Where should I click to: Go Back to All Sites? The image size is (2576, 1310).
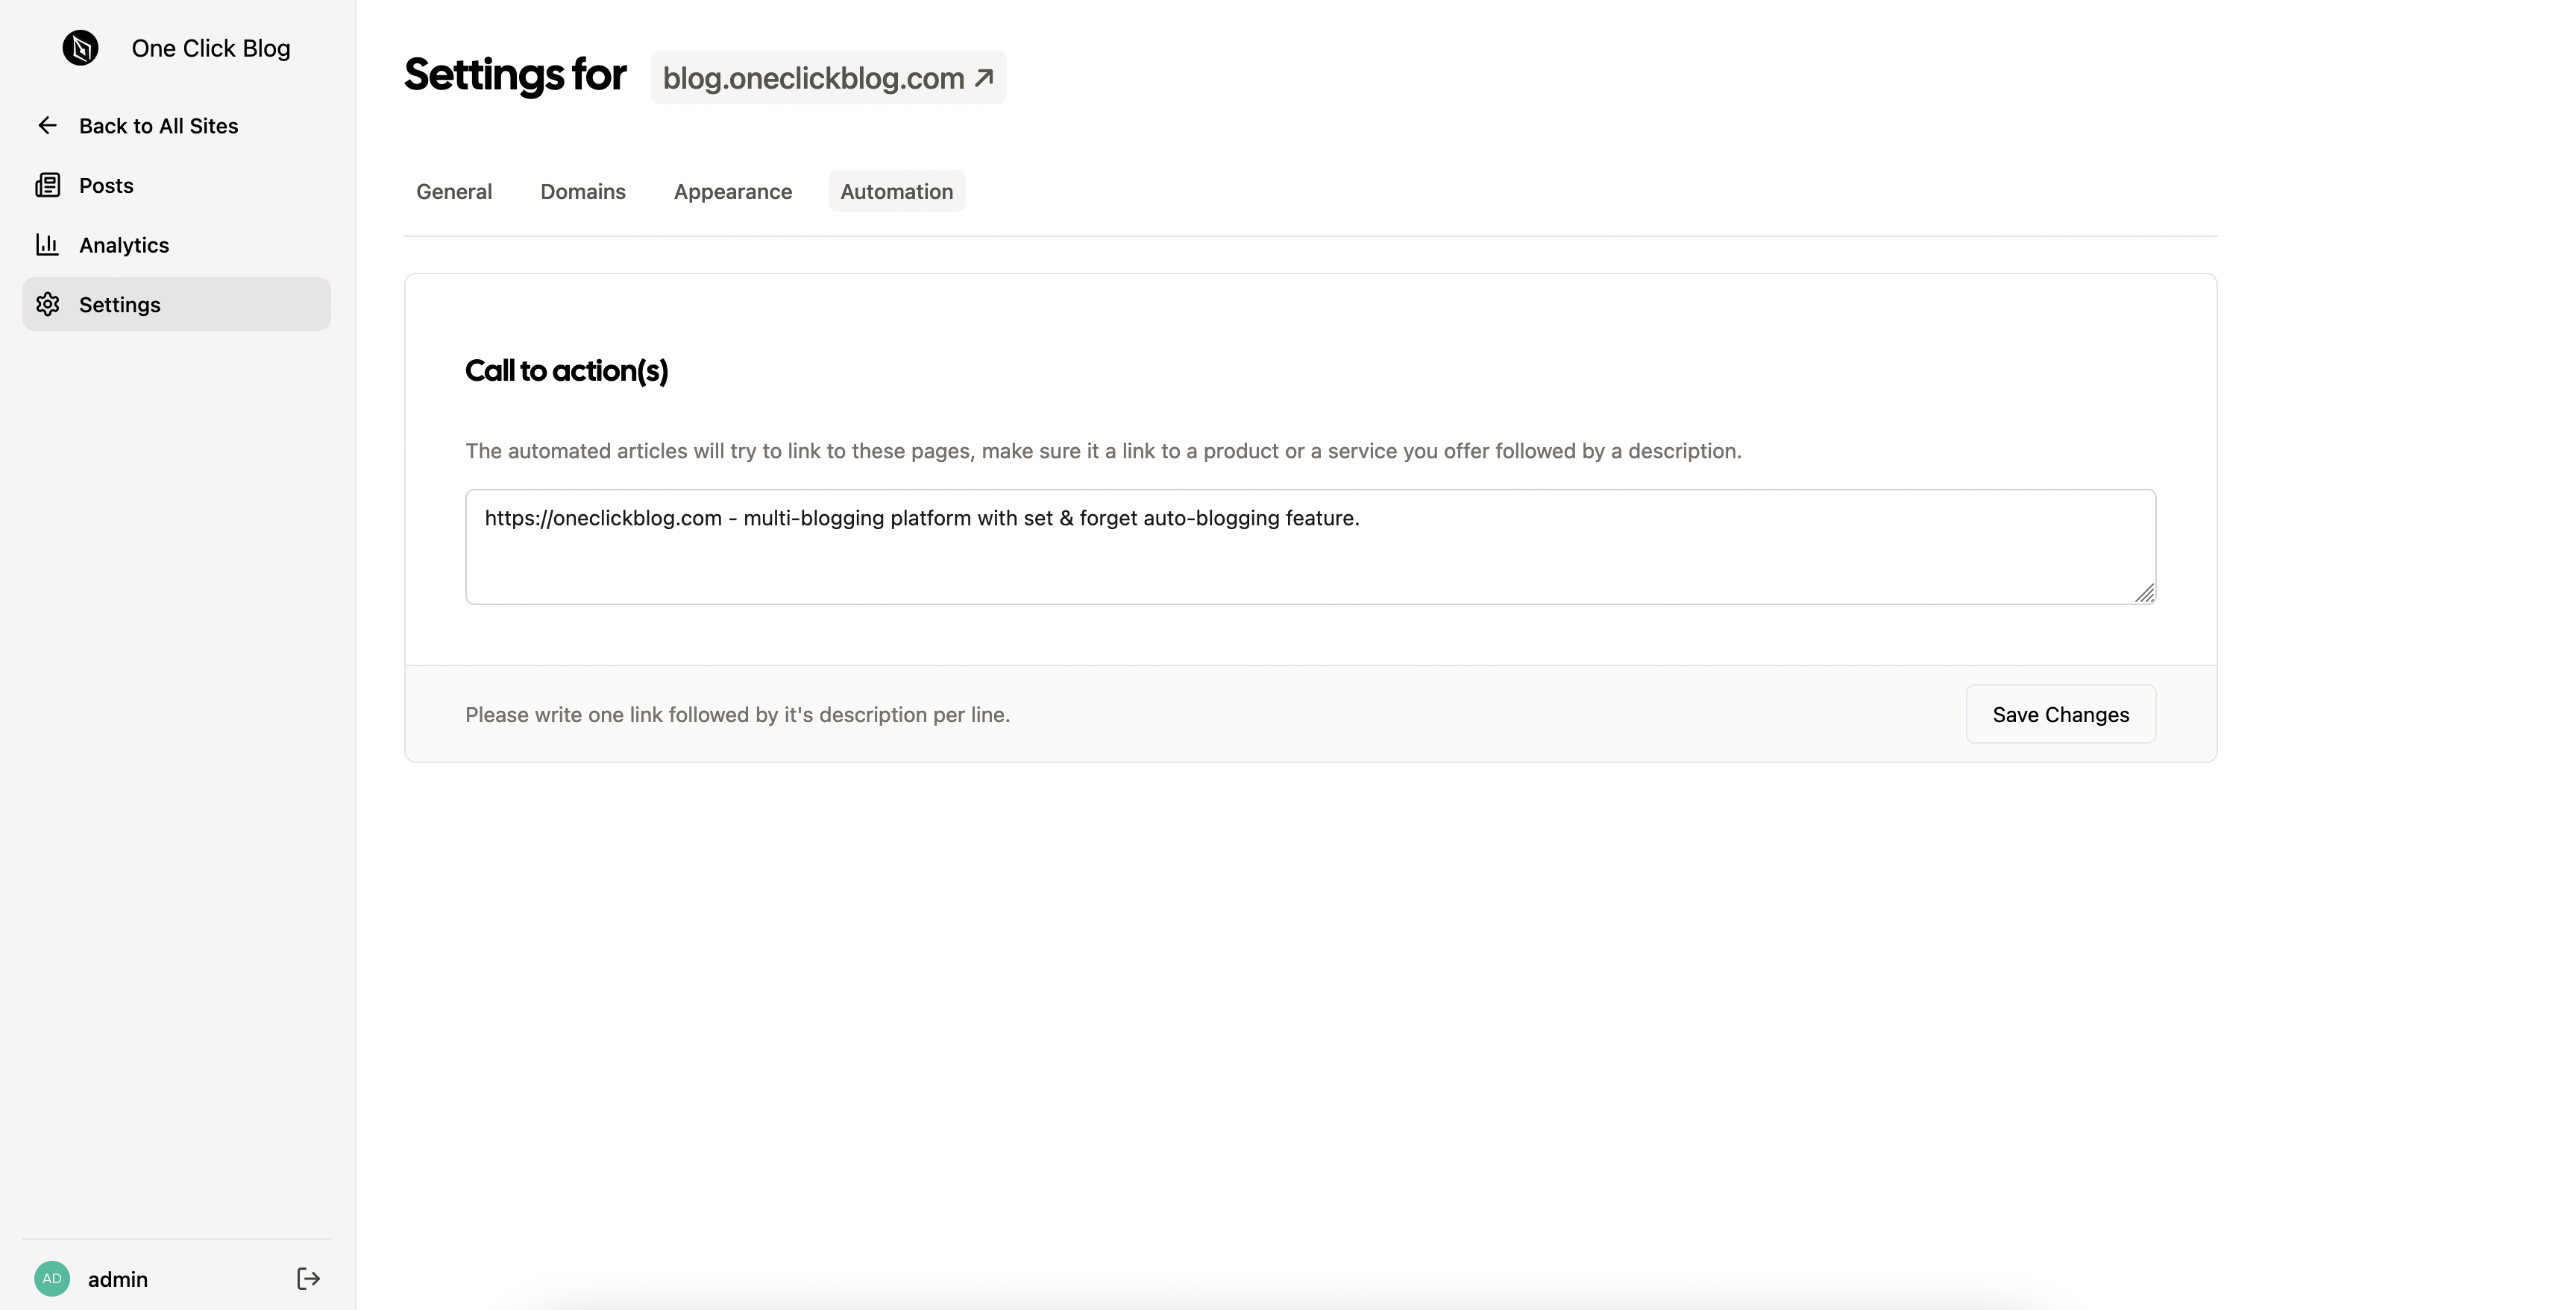pos(158,126)
